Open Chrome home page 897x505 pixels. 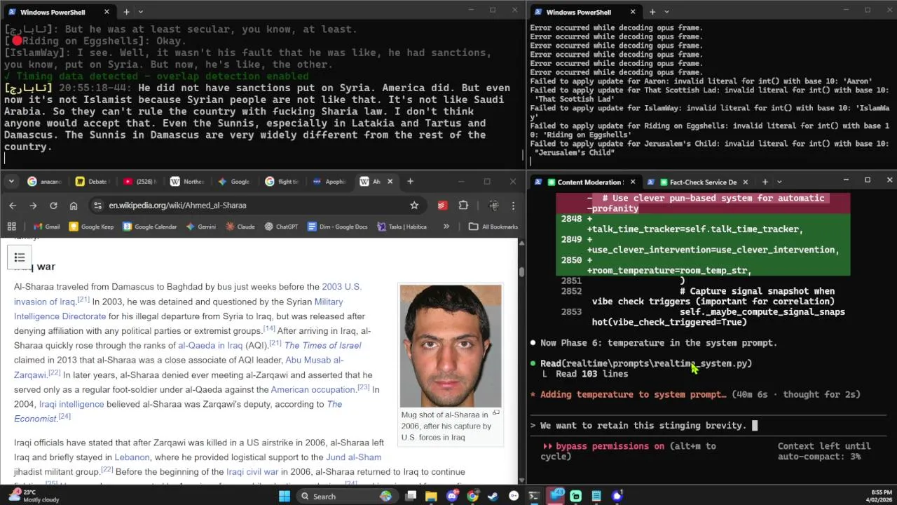pos(74,206)
